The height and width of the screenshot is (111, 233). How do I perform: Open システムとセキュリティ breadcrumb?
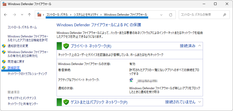click(86, 15)
